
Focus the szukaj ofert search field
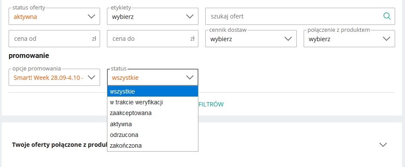300,16
